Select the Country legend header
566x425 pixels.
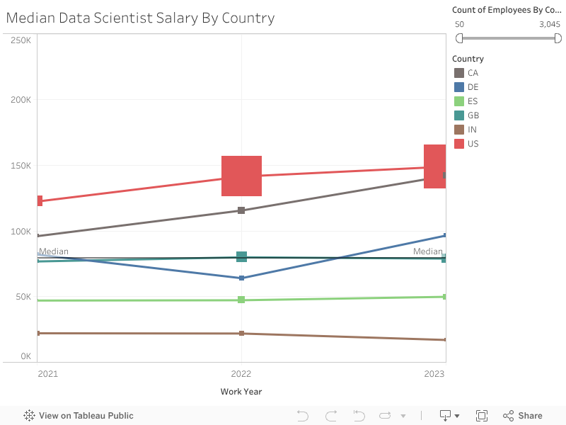click(468, 58)
